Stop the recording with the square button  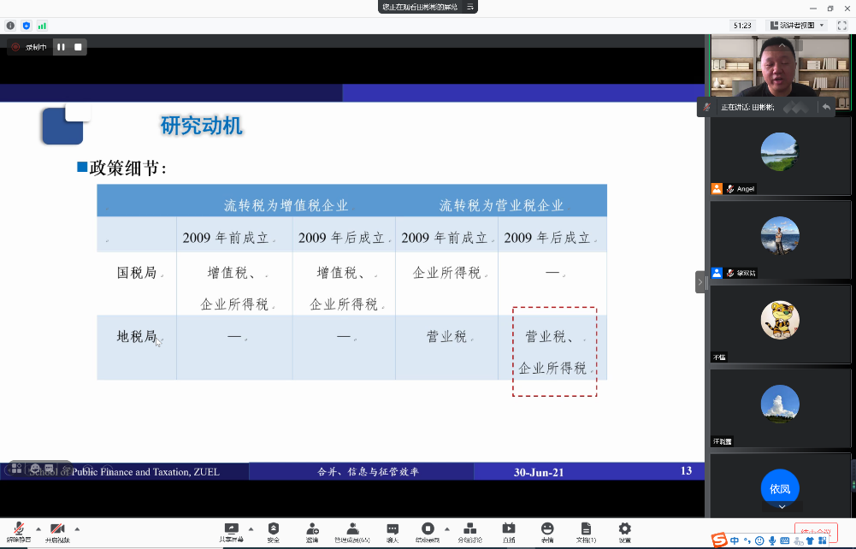pos(78,47)
